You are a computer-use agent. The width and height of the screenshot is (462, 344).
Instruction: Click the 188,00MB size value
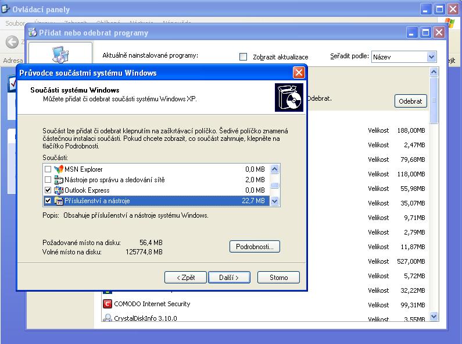coord(411,130)
